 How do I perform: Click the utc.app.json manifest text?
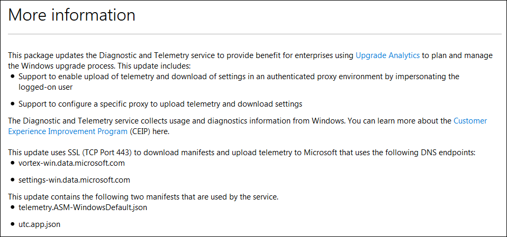[39, 224]
